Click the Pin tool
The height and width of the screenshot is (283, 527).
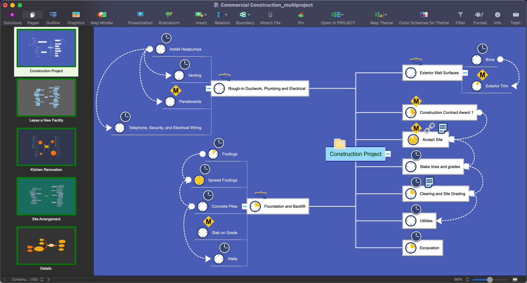(301, 15)
